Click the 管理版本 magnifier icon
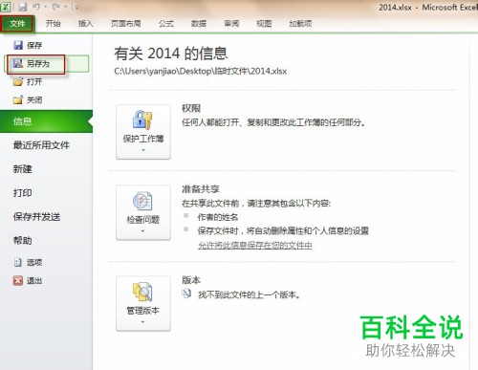The height and width of the screenshot is (370, 478). tap(142, 292)
